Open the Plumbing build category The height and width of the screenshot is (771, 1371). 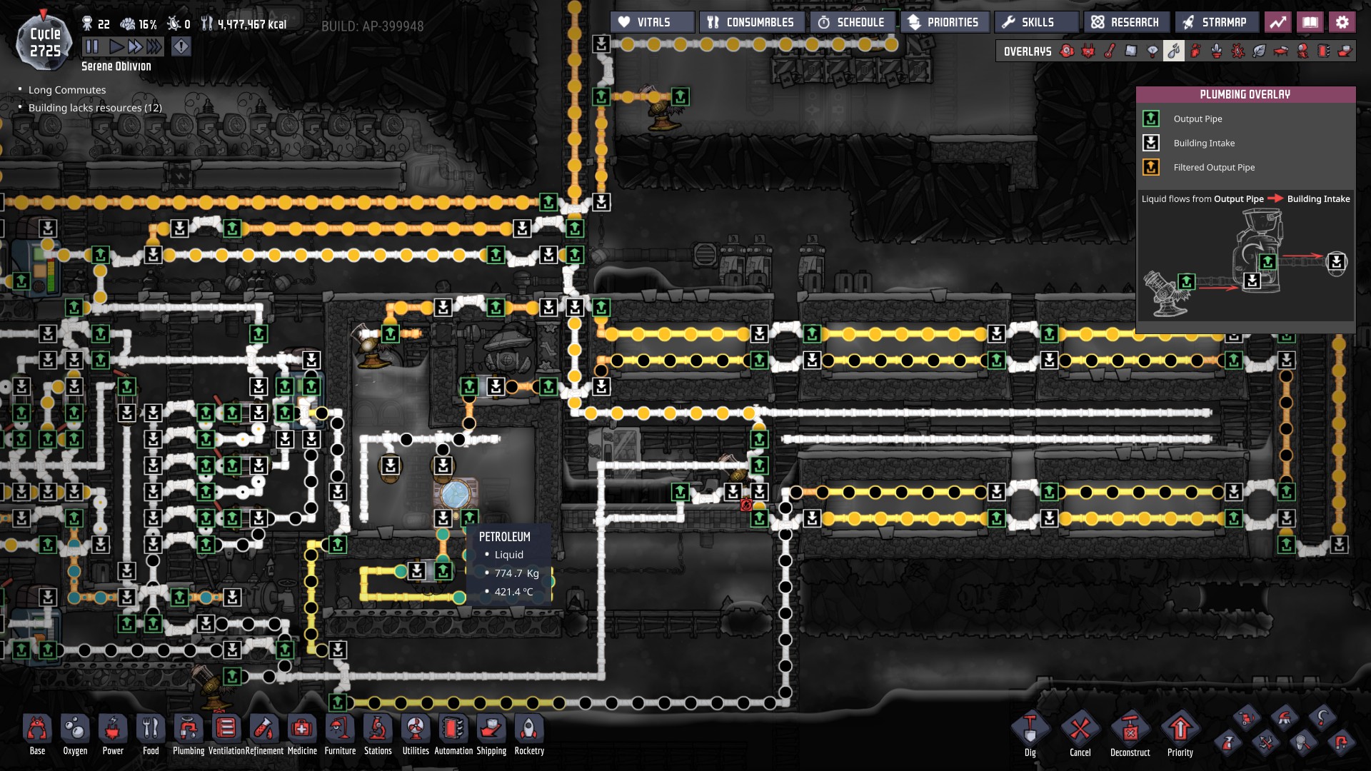pyautogui.click(x=189, y=730)
